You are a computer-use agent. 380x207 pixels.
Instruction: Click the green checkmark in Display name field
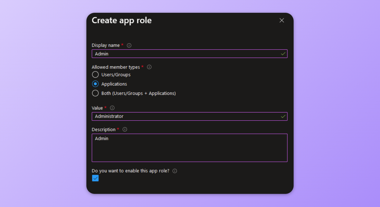(283, 53)
